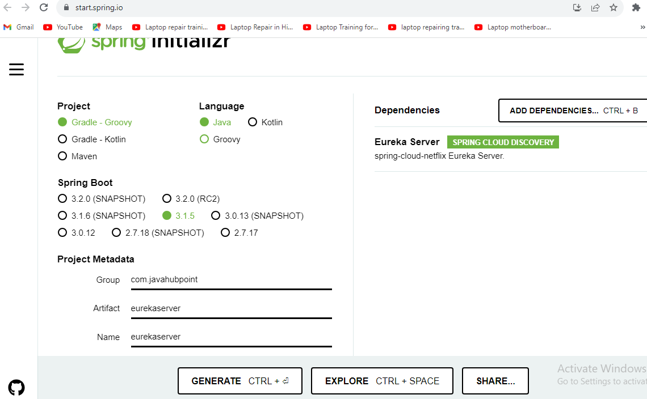Select the Gradle - Kotlin project option

(91, 139)
